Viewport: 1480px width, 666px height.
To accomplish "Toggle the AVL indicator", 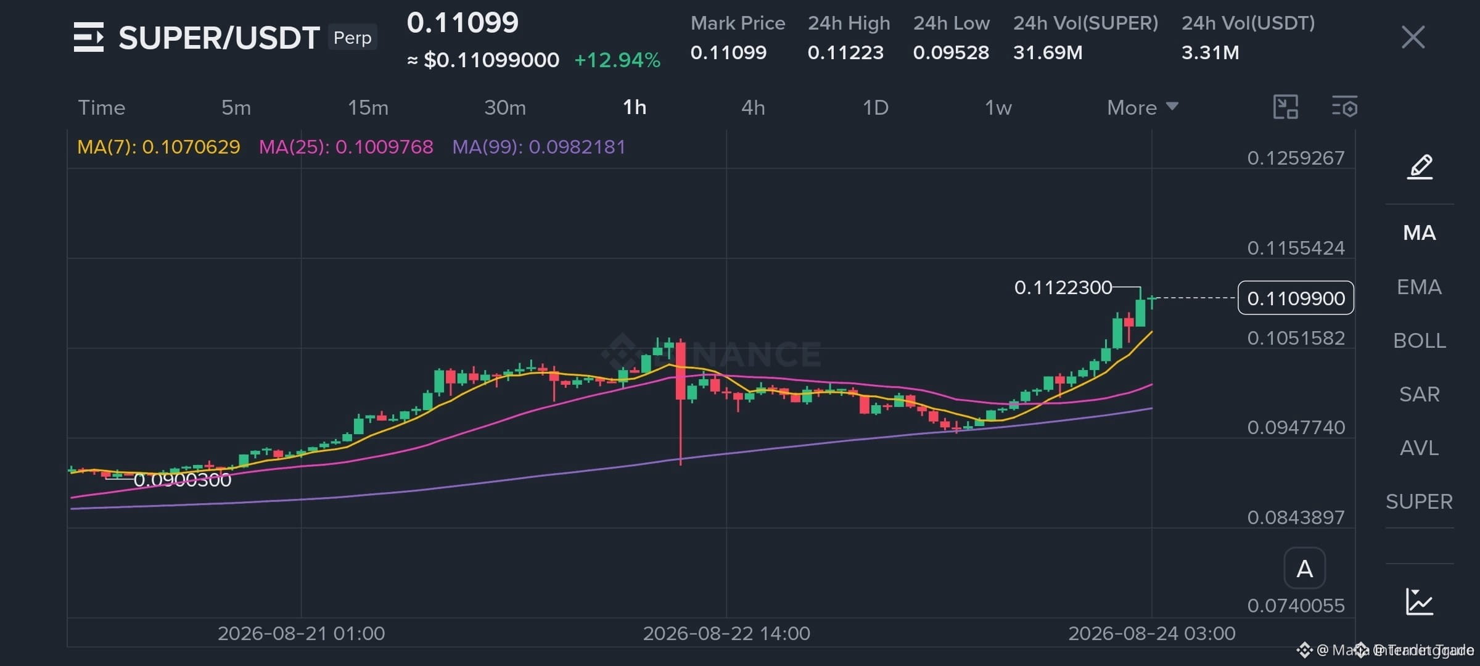I will tap(1420, 448).
